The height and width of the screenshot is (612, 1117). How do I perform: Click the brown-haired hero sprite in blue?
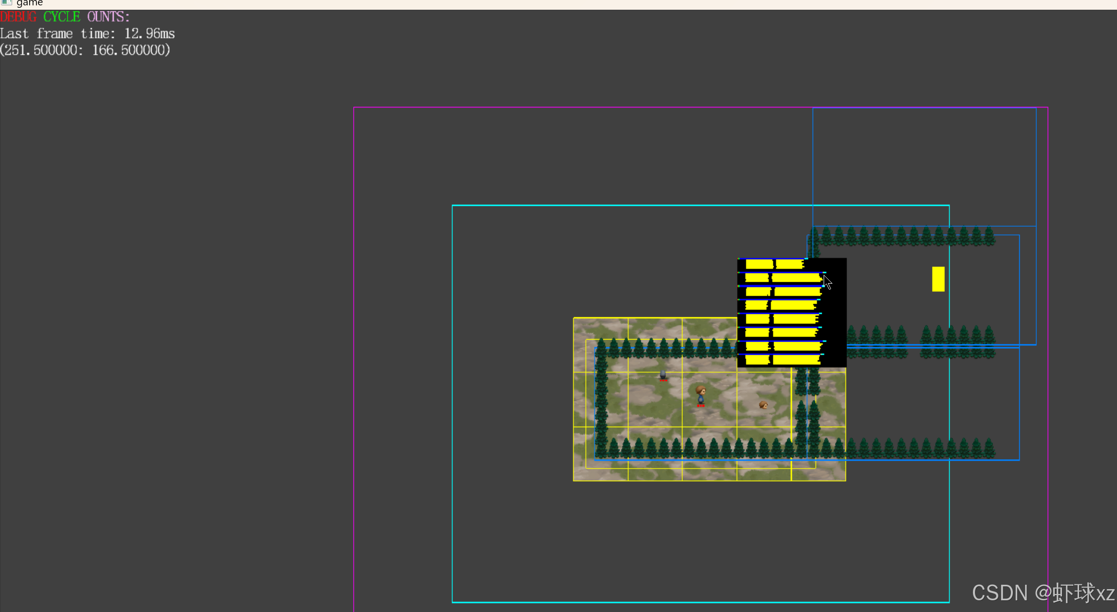pos(701,395)
